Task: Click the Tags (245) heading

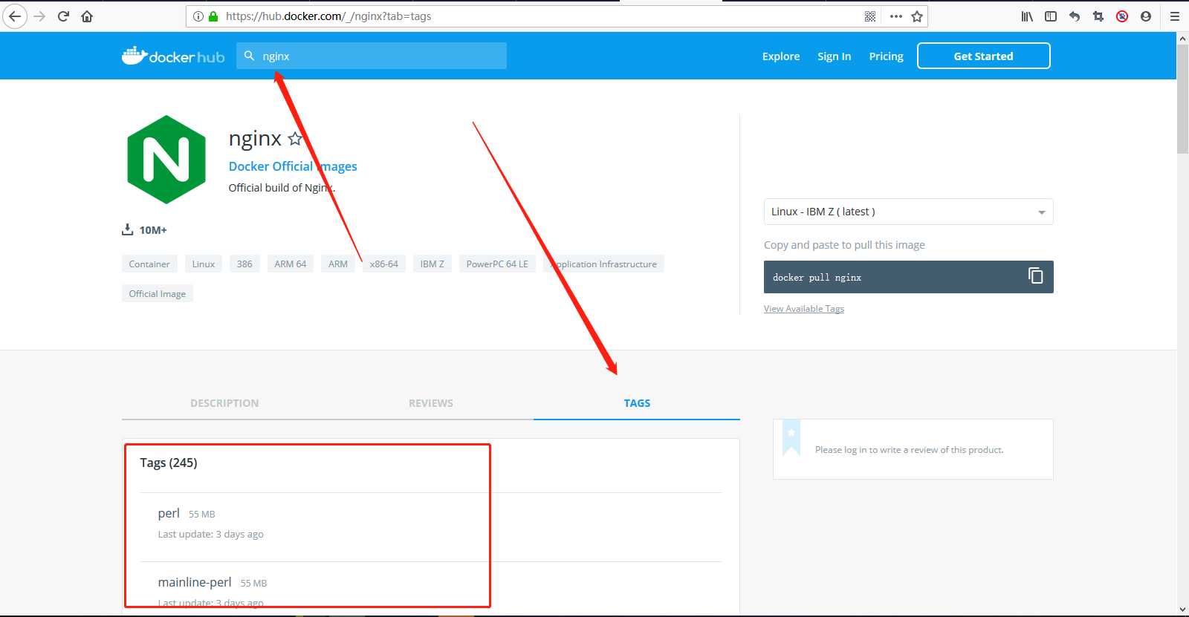Action: pyautogui.click(x=169, y=463)
